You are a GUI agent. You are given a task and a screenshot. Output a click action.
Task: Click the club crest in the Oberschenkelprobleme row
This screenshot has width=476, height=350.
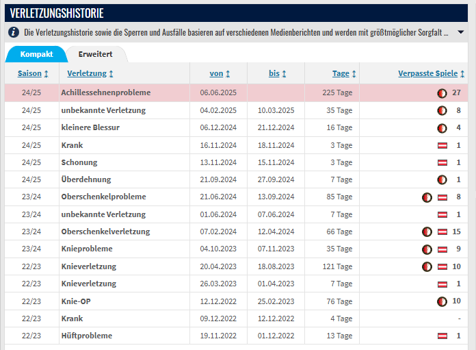(427, 197)
